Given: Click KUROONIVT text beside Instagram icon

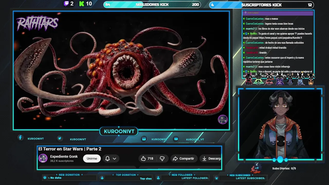Looking at the screenshot, I should (159, 139).
